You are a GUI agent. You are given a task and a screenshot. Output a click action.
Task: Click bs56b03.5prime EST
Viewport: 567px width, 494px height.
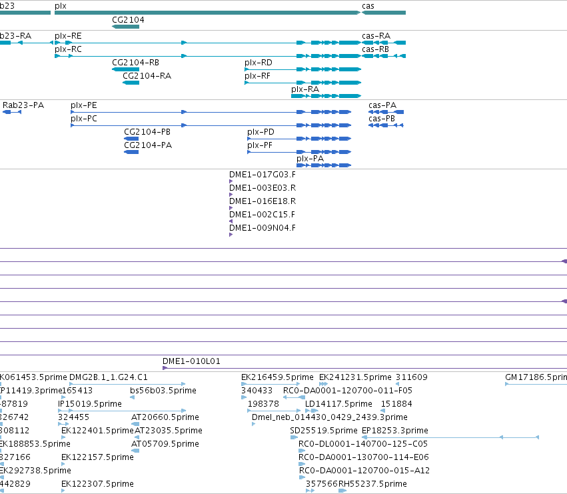coord(133,397)
